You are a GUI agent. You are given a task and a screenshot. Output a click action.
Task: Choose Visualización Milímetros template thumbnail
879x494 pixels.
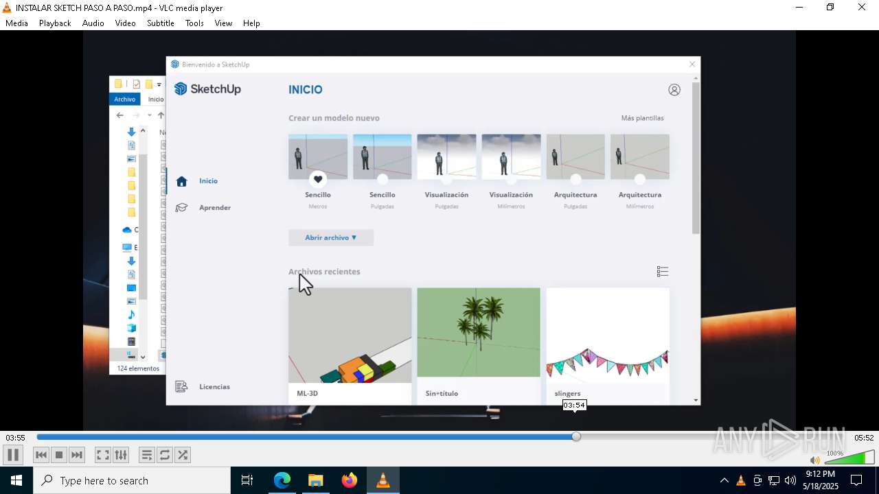click(x=511, y=156)
